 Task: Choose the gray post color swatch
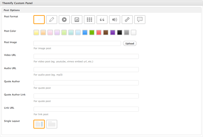click(127, 32)
